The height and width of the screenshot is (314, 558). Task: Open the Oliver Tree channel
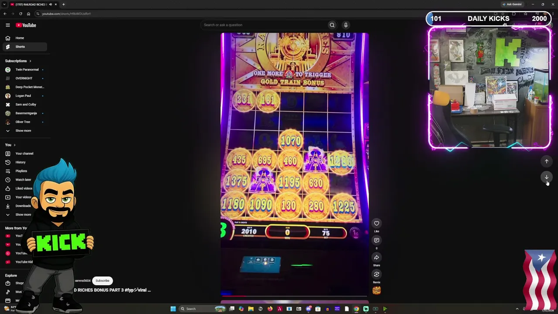24,122
